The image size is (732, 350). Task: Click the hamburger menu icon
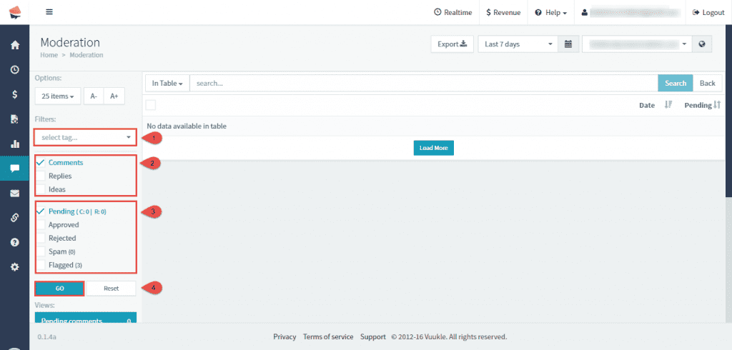[x=49, y=12]
